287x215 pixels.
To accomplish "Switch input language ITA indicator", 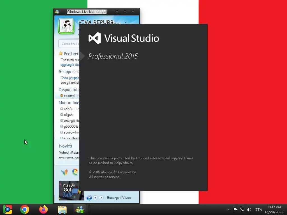I will pos(258,209).
